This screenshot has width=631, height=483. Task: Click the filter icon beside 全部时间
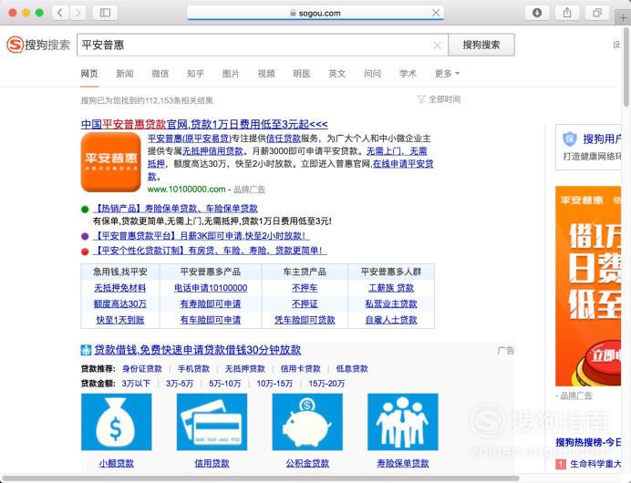pos(421,99)
